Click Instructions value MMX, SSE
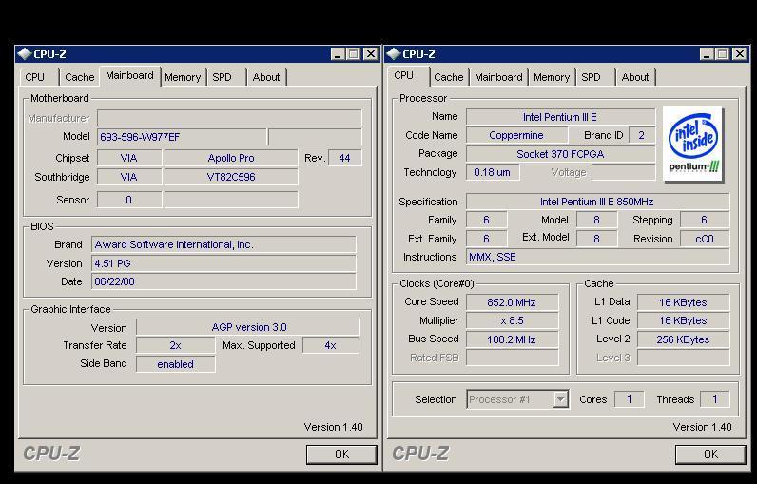 coord(597,257)
